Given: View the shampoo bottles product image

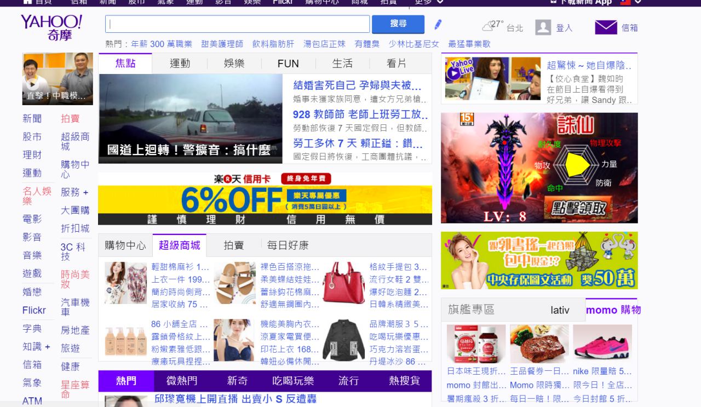Looking at the screenshot, I should (125, 340).
